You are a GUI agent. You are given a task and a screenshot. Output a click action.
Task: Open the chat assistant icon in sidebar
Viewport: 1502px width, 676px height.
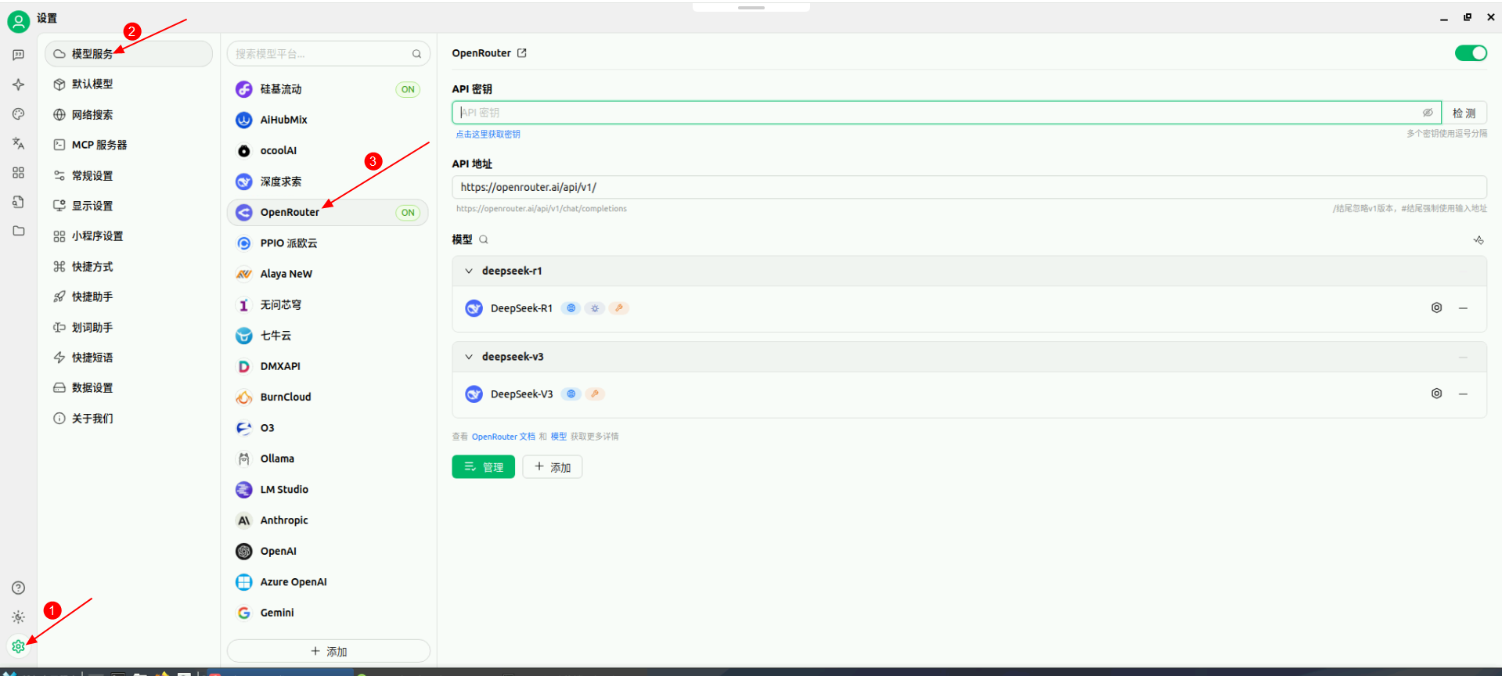(19, 55)
